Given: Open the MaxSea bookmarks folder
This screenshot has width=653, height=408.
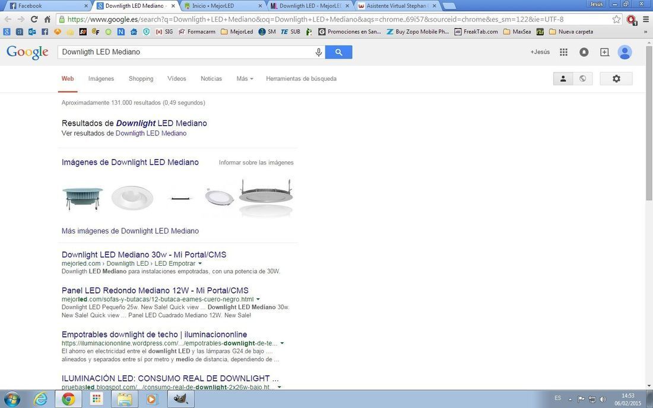Looking at the screenshot, I should point(517,31).
